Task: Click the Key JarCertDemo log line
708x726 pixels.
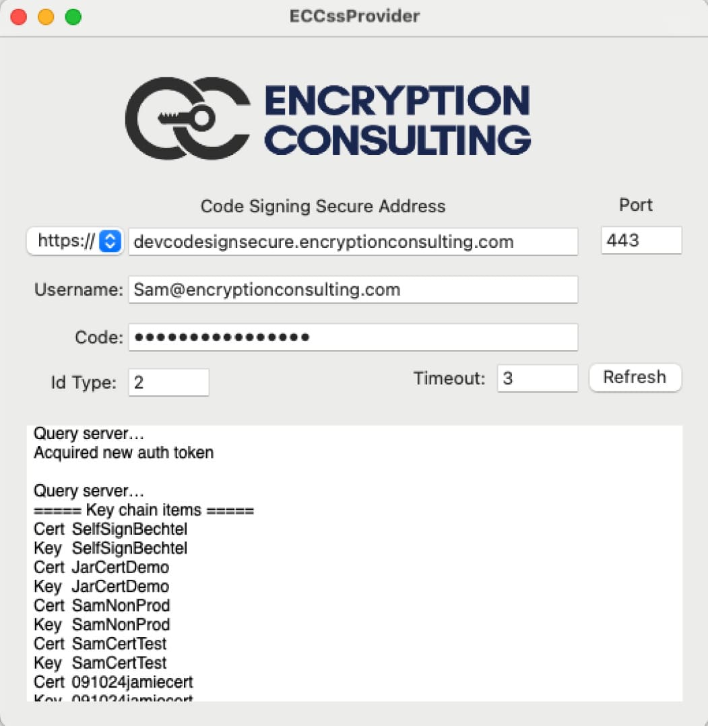Action: pos(102,586)
